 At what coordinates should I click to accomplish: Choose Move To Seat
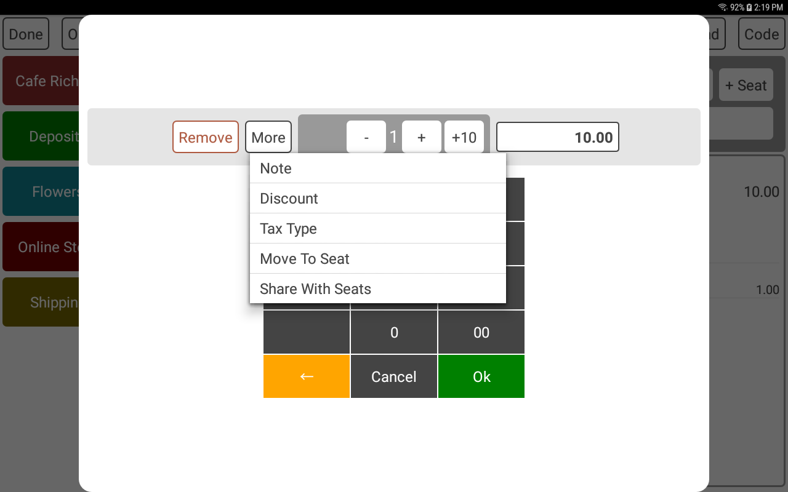pyautogui.click(x=378, y=259)
